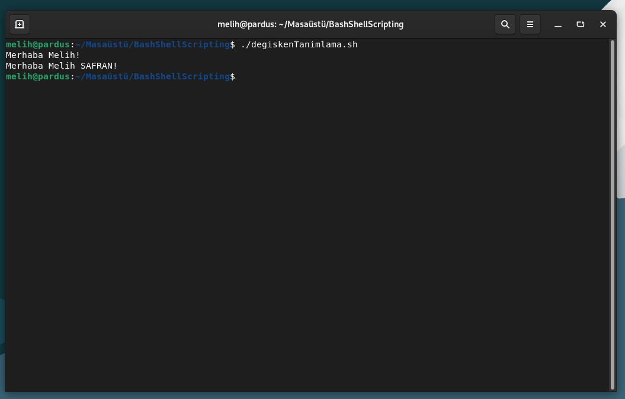
Task: Click the 'Merhaba Melih SAFRAN!' output line
Action: [x=62, y=66]
